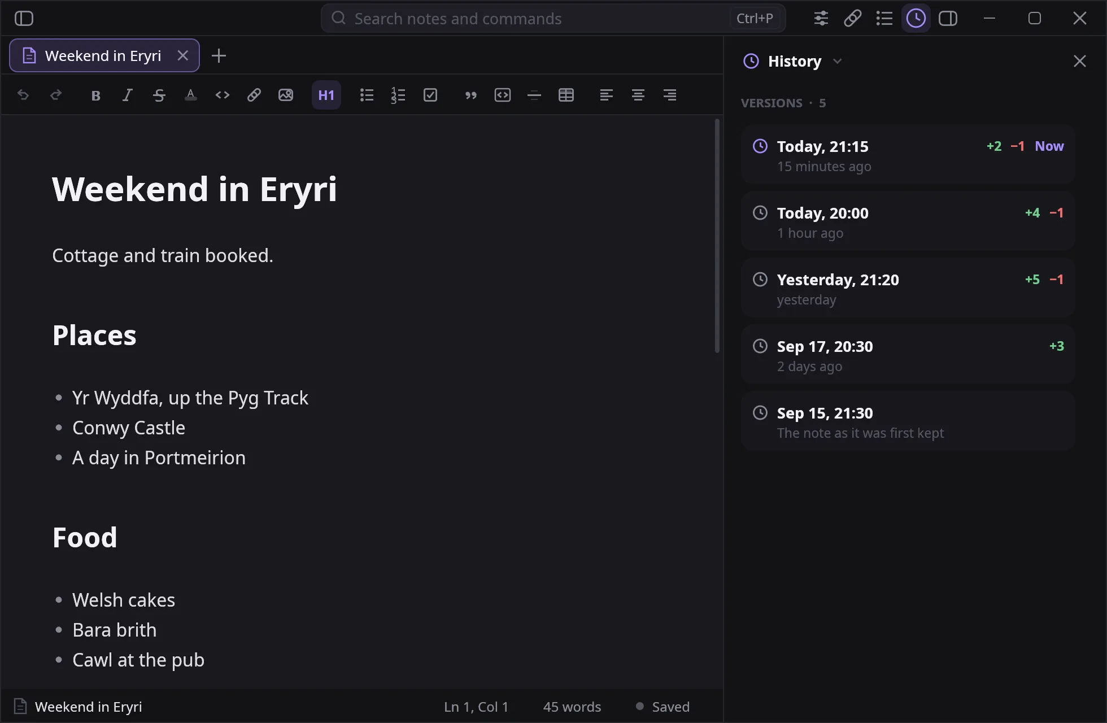Toggle strikethrough formatting
Viewport: 1107px width, 723px height.
pos(159,95)
